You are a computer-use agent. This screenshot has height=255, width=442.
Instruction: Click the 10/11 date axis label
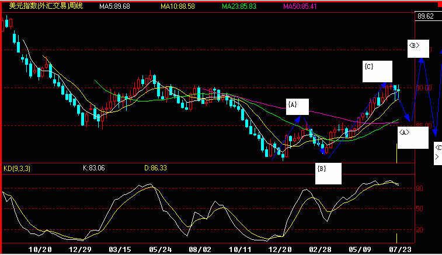point(240,249)
